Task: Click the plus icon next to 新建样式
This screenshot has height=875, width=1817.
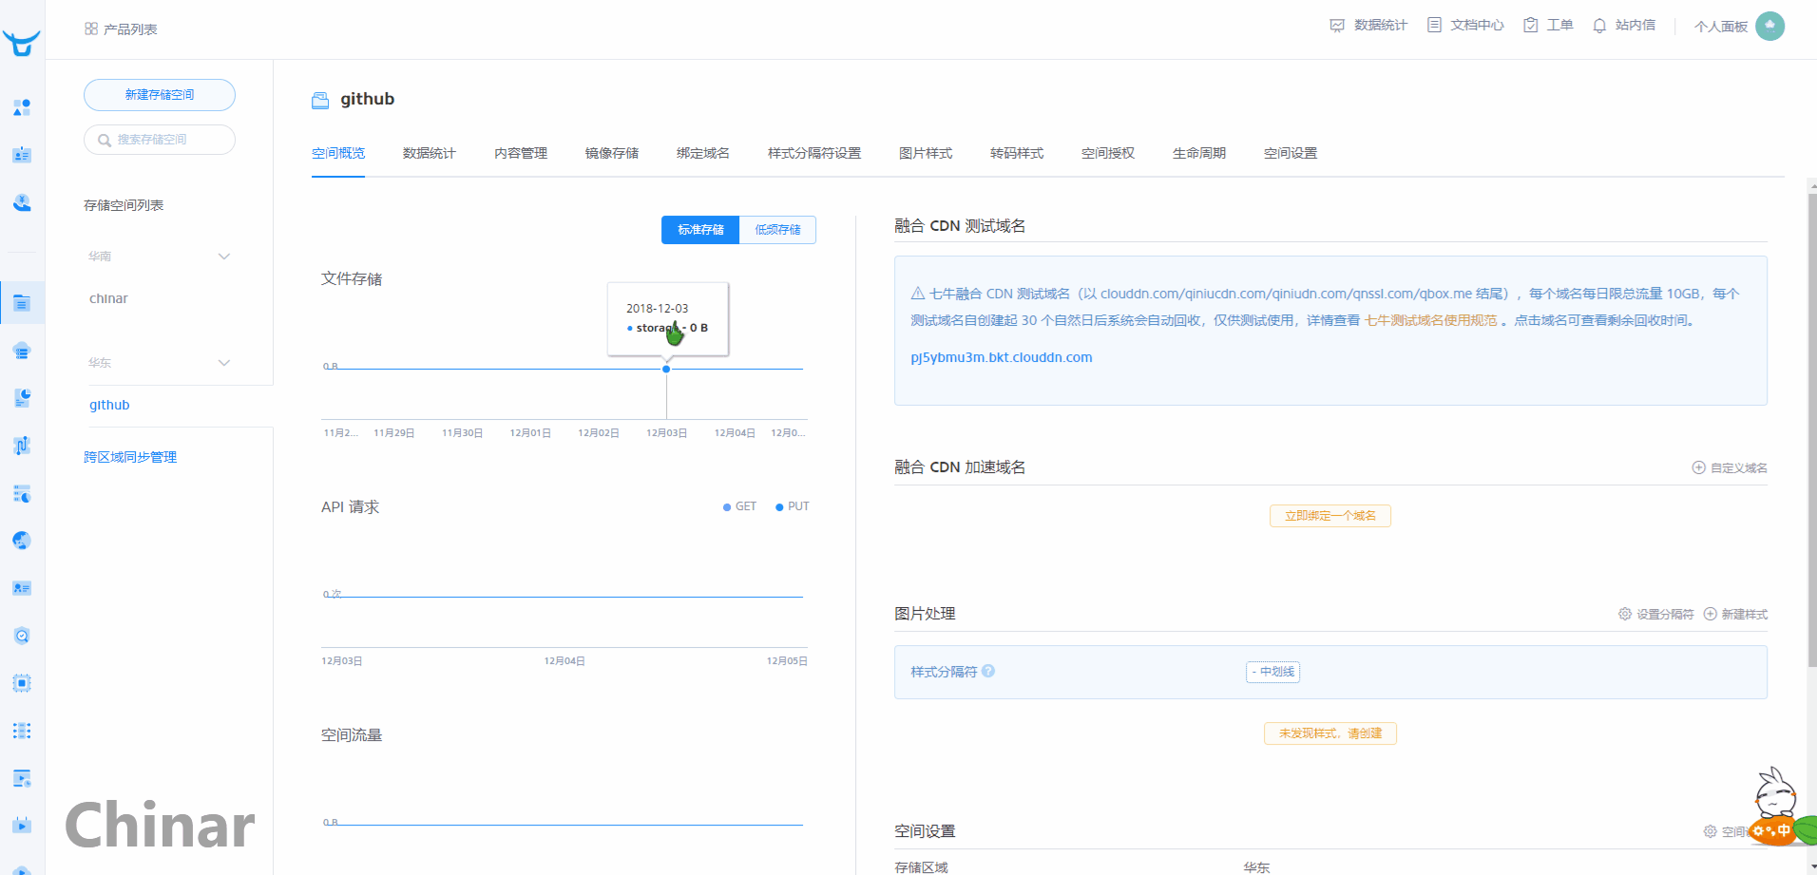Action: tap(1711, 614)
